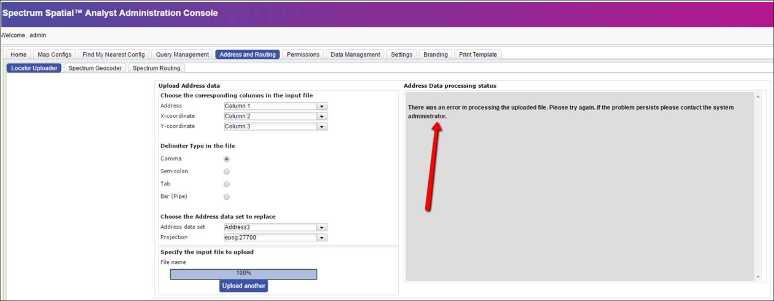Image resolution: width=774 pixels, height=301 pixels.
Task: Choose the Semicolon delimiter option
Action: pyautogui.click(x=226, y=172)
